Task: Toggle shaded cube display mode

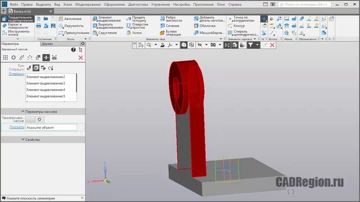Action: pyautogui.click(x=184, y=45)
